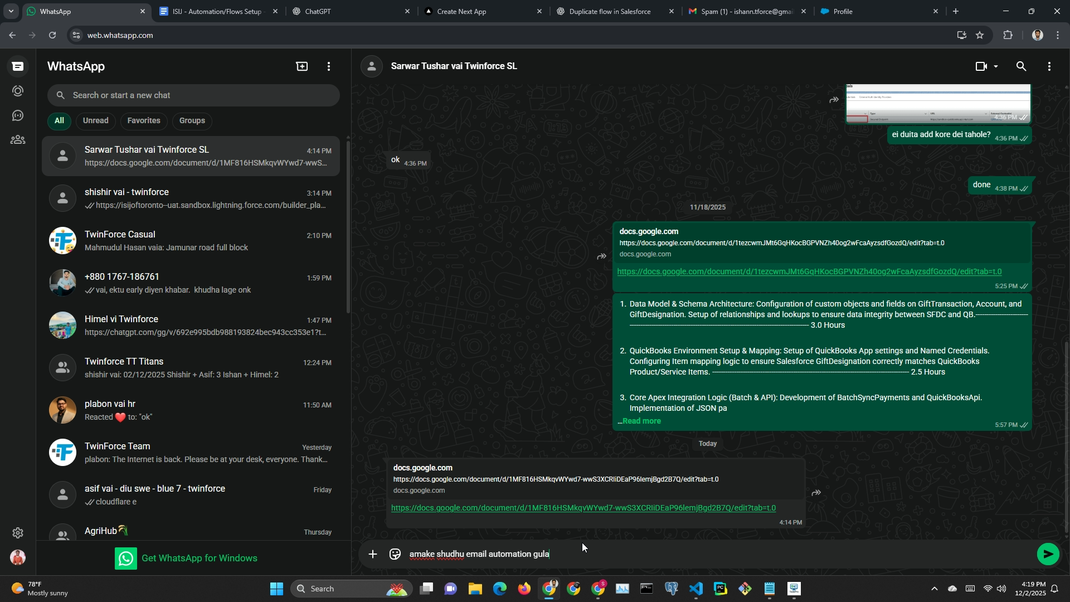The width and height of the screenshot is (1070, 602).
Task: Open the Status icon in sidebar
Action: (x=18, y=91)
